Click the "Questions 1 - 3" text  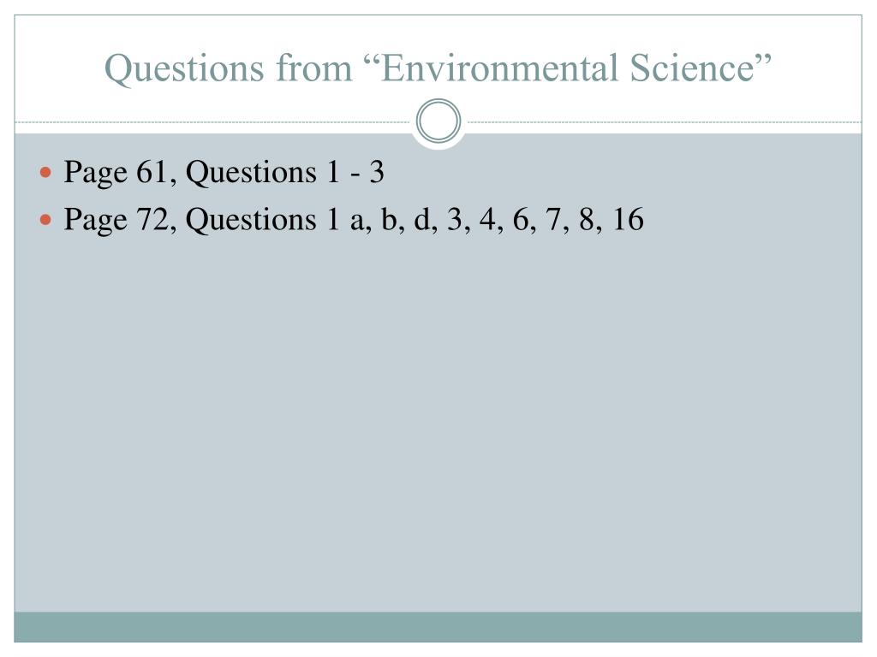point(285,174)
